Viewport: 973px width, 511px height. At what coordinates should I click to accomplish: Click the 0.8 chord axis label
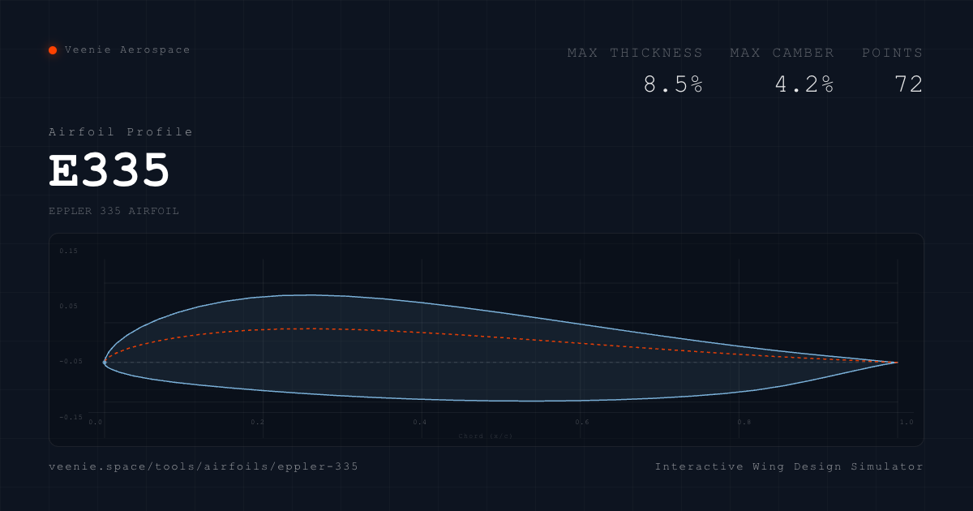click(x=744, y=423)
